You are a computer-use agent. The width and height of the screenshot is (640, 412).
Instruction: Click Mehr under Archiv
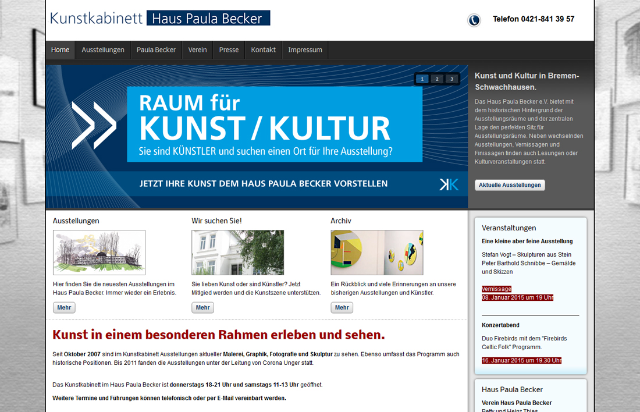click(342, 307)
